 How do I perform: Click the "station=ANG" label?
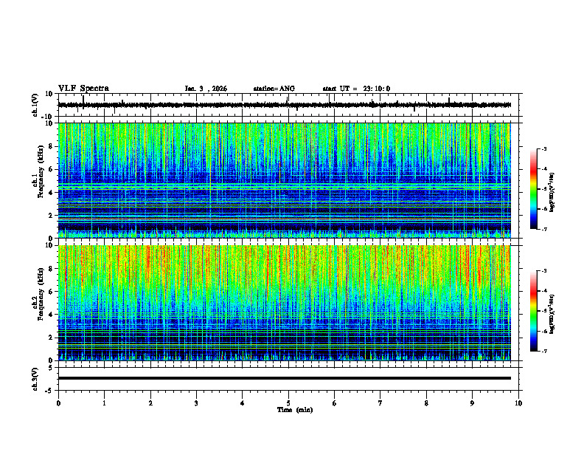click(x=274, y=89)
